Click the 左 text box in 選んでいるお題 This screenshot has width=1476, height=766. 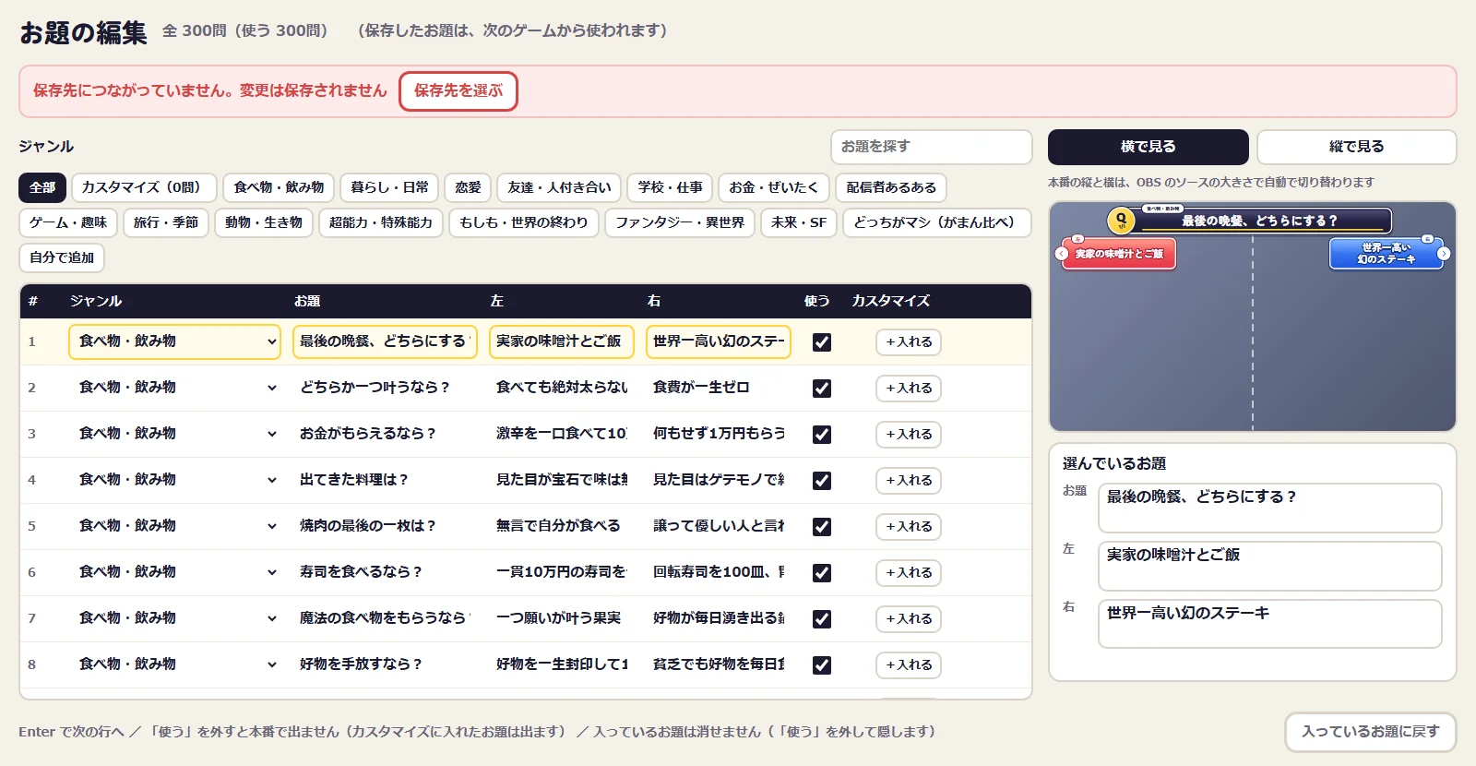tap(1269, 566)
